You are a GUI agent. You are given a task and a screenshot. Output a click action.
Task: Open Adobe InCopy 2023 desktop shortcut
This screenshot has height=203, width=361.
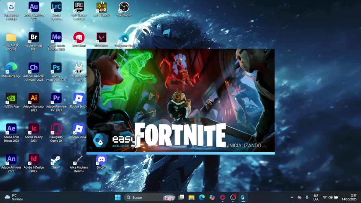(34, 133)
